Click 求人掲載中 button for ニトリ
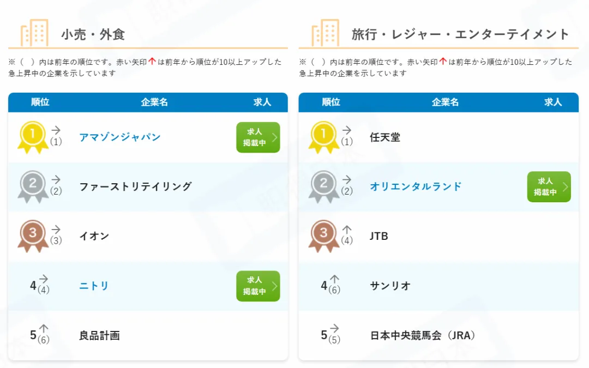This screenshot has height=368, width=589. 258,286
